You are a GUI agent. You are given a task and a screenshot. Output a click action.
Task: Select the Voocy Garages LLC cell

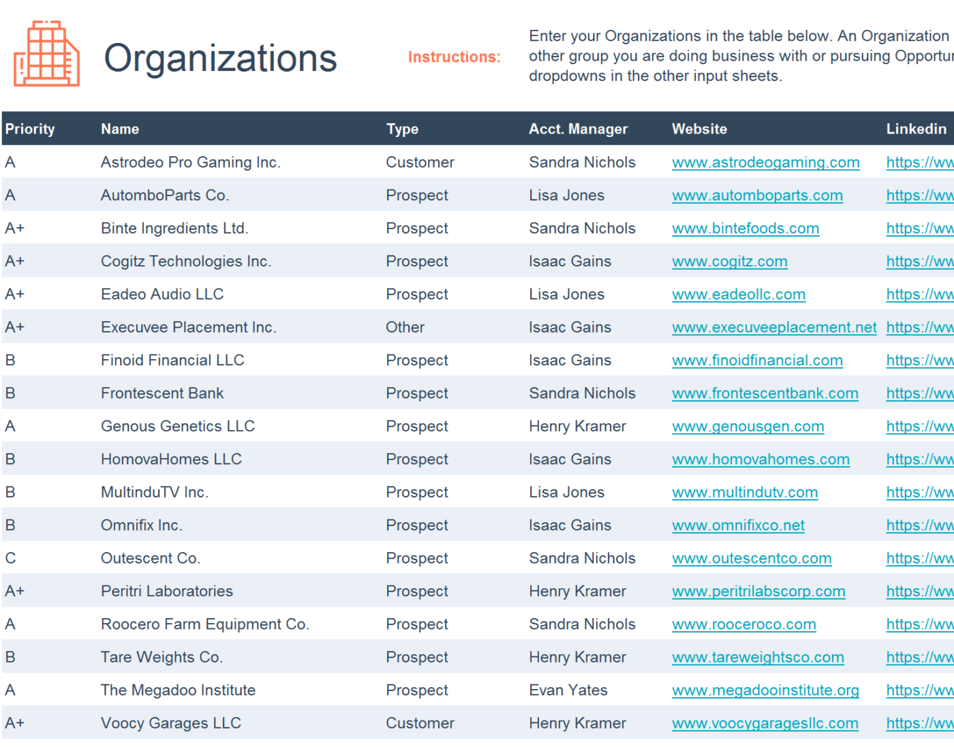171,723
